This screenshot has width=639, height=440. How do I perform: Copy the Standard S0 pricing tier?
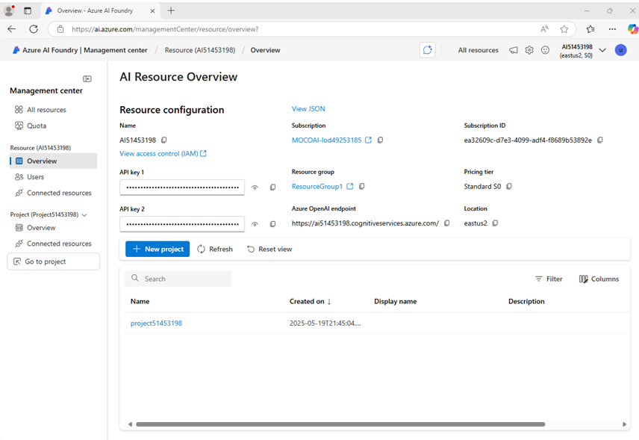coord(509,186)
